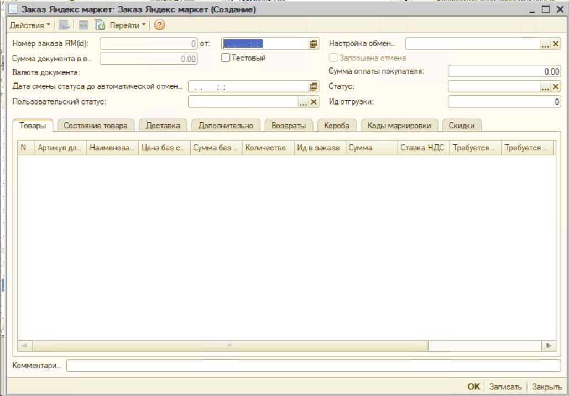Focus the Ид отгрузки field
Screen dimensions: 569x396
(504, 102)
